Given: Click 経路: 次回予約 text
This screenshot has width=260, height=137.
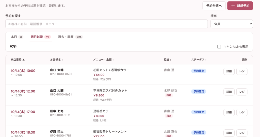Looking at the screenshot, I should pyautogui.click(x=102, y=79).
